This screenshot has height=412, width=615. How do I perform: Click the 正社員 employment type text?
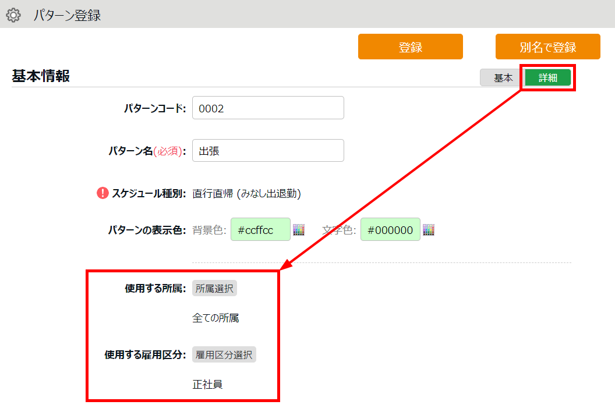click(x=207, y=385)
